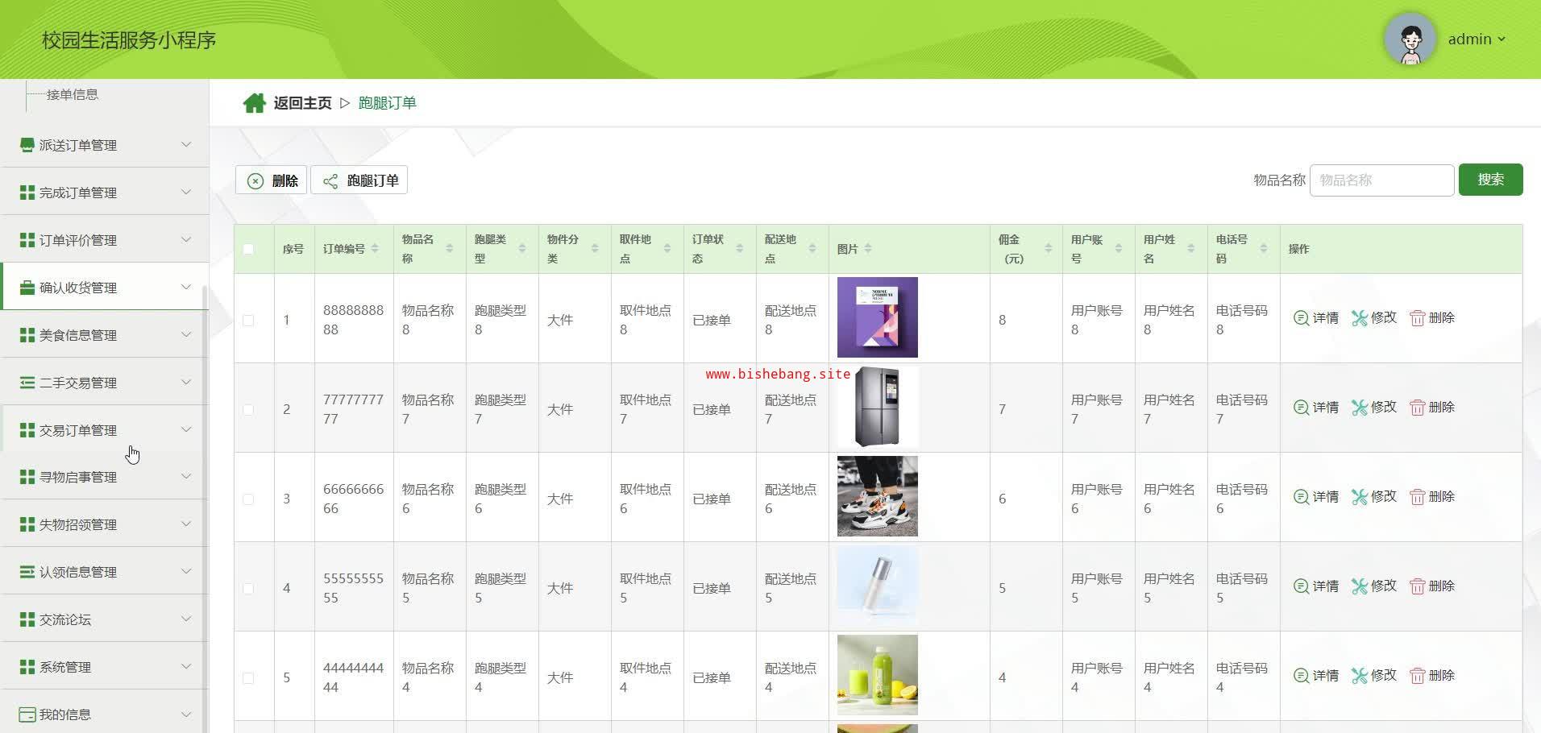
Task: Open 认领信息管理 menu
Action: click(x=105, y=572)
